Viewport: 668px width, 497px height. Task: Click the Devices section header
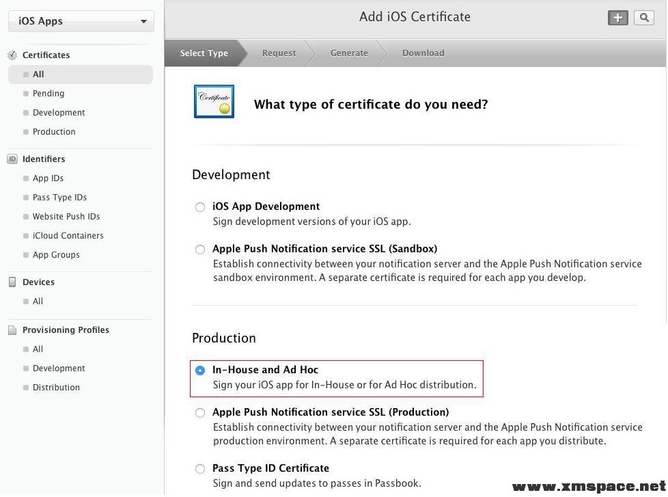(38, 282)
